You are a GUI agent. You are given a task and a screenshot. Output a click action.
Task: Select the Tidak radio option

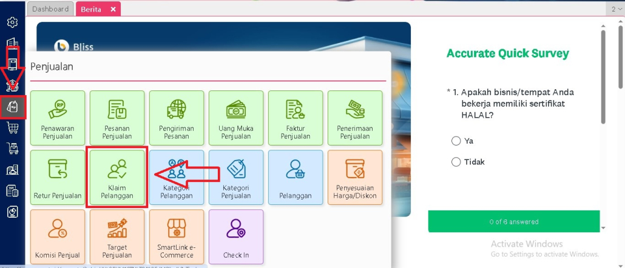click(x=456, y=162)
